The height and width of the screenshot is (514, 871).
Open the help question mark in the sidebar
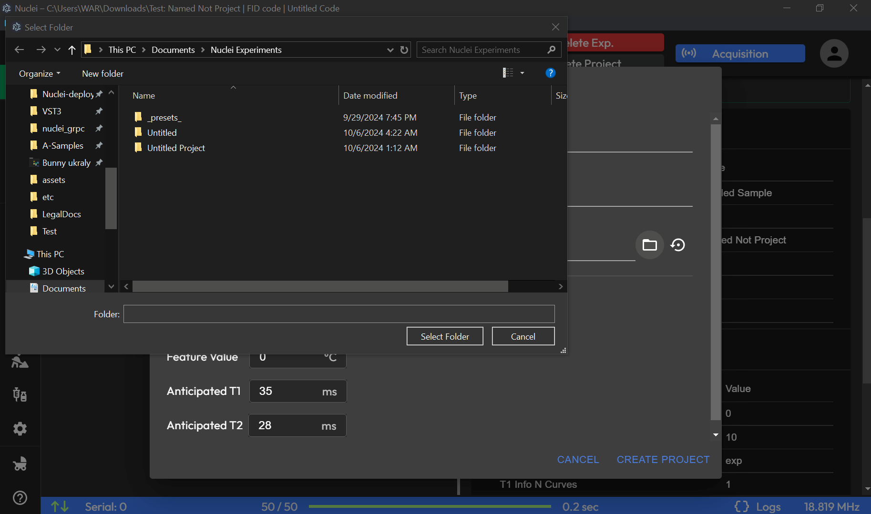[20, 498]
